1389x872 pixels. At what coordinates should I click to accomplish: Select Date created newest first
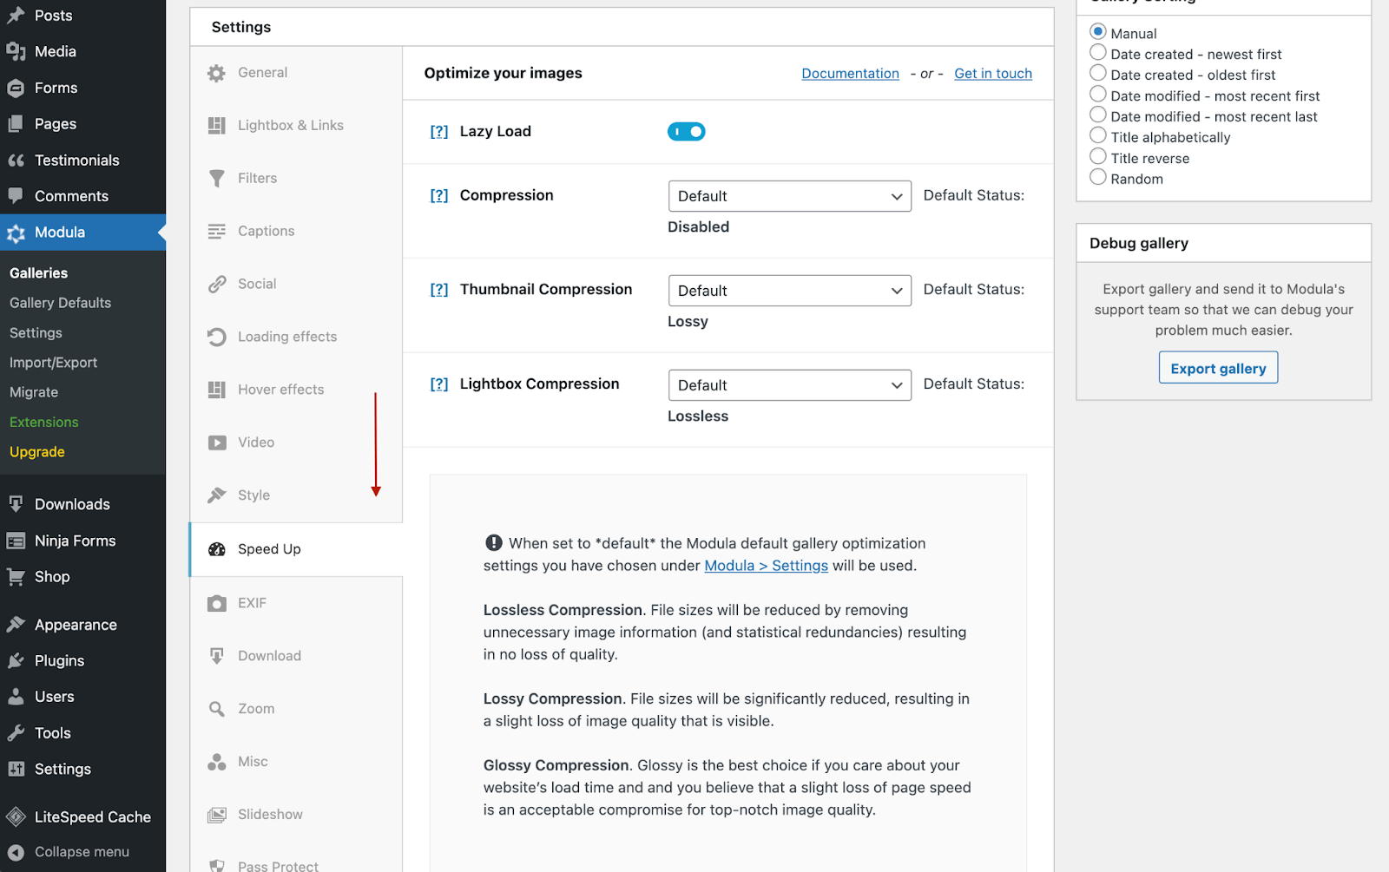(x=1098, y=53)
